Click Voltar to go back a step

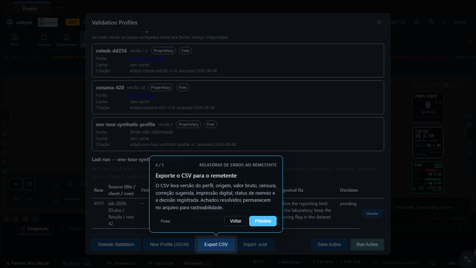236,221
